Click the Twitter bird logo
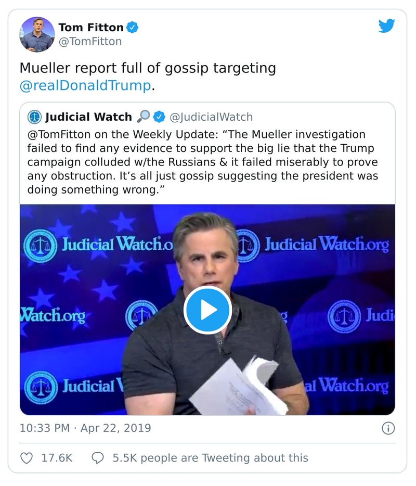The width and height of the screenshot is (416, 486). 386,26
